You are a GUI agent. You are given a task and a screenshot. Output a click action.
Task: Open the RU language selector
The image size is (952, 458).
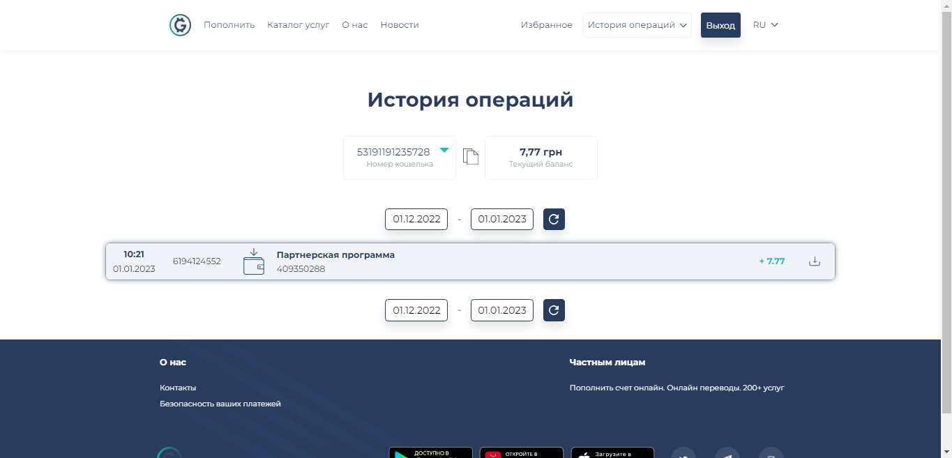click(x=765, y=25)
